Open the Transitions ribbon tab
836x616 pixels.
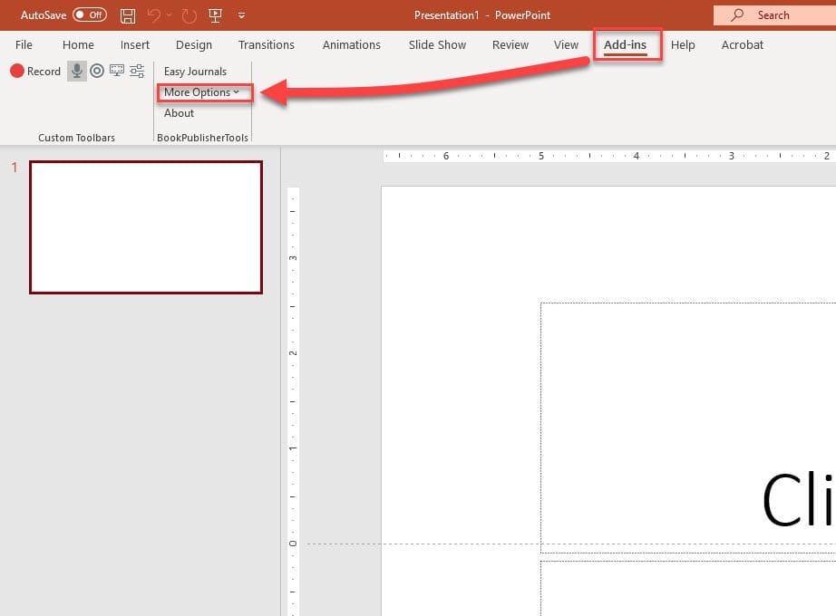(266, 44)
